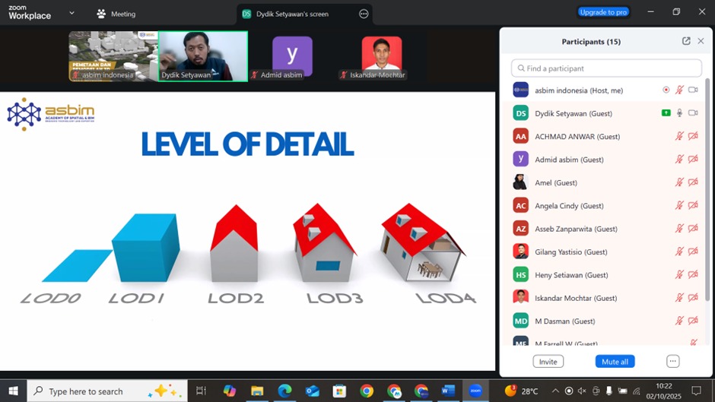Expand the Zoom Workplace dropdown arrow

tap(71, 14)
